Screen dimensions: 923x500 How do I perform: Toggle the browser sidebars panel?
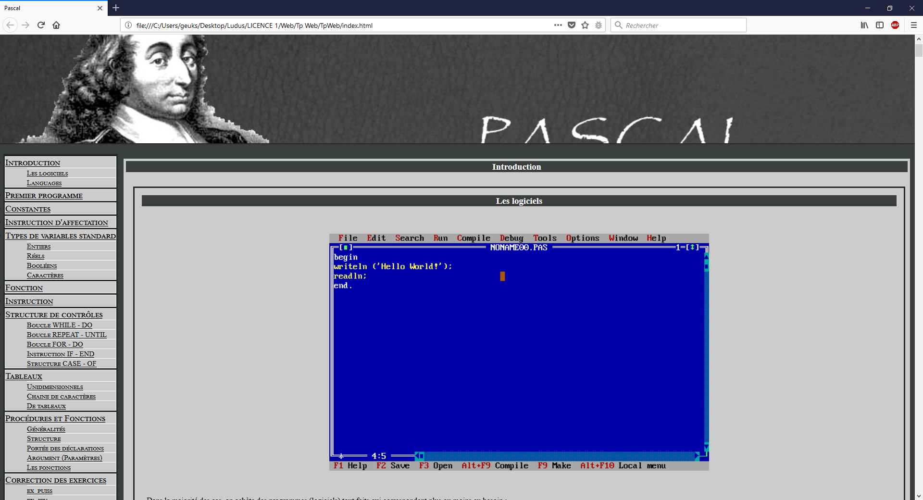880,25
